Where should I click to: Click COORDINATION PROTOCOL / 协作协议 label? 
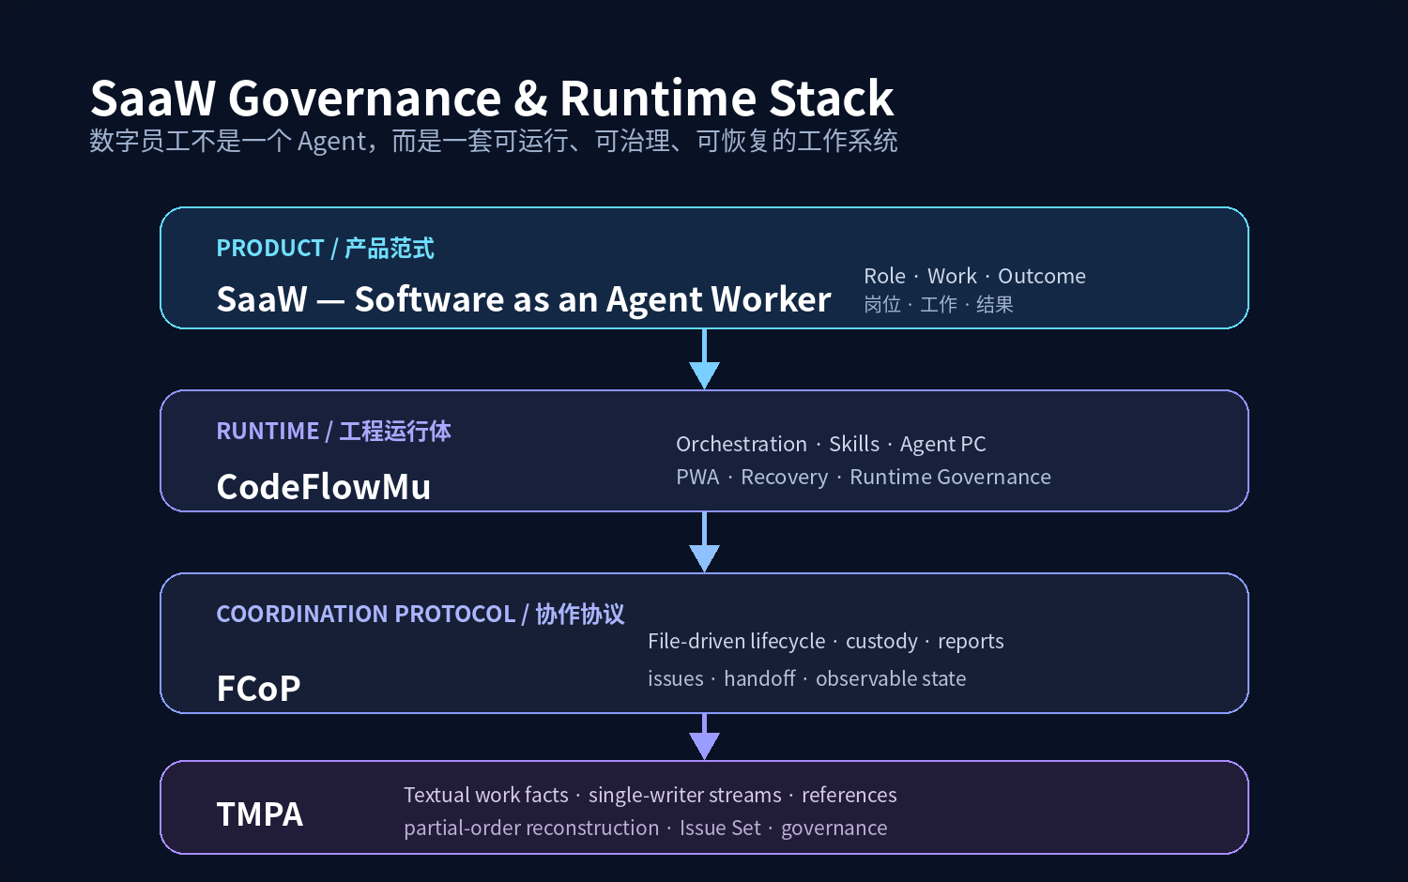(x=421, y=614)
